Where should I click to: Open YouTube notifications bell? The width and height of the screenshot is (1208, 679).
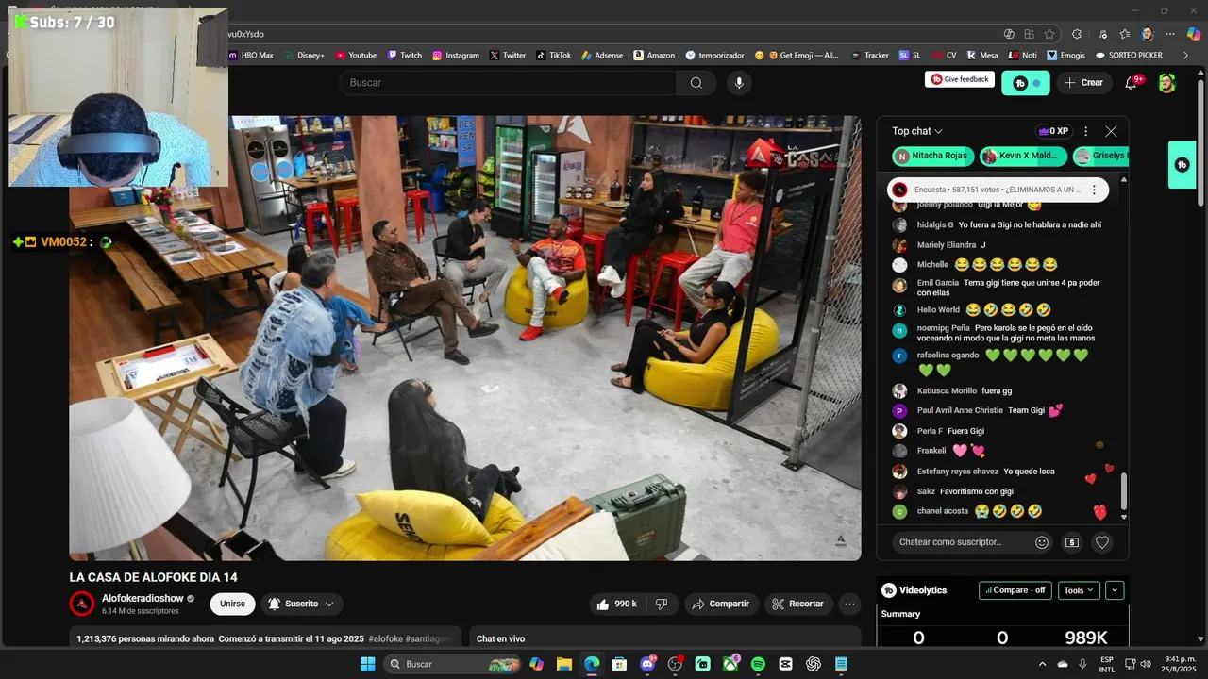tap(1131, 83)
